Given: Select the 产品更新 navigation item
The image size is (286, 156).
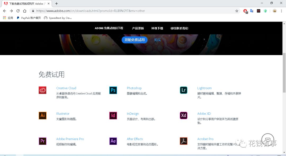Looking at the screenshot, I should pyautogui.click(x=138, y=28).
